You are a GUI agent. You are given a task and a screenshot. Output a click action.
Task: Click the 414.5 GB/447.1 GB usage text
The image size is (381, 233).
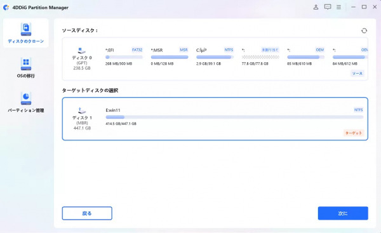(121, 124)
